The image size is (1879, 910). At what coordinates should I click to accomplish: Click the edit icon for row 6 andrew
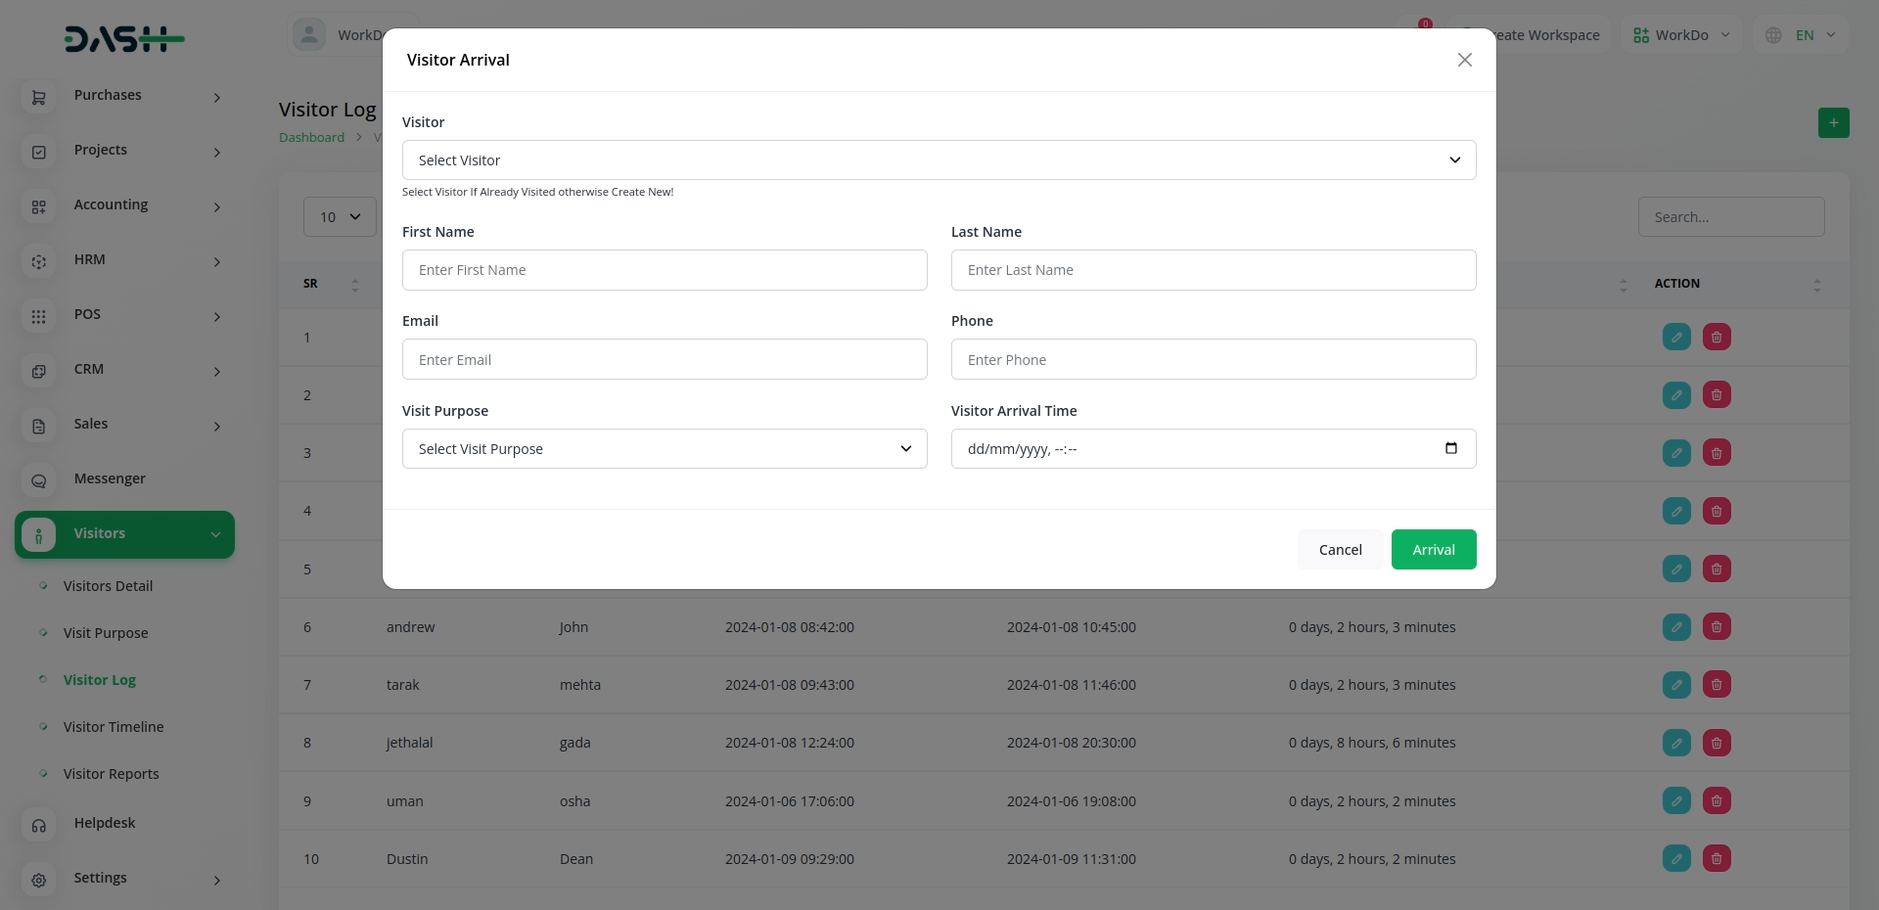(x=1676, y=627)
